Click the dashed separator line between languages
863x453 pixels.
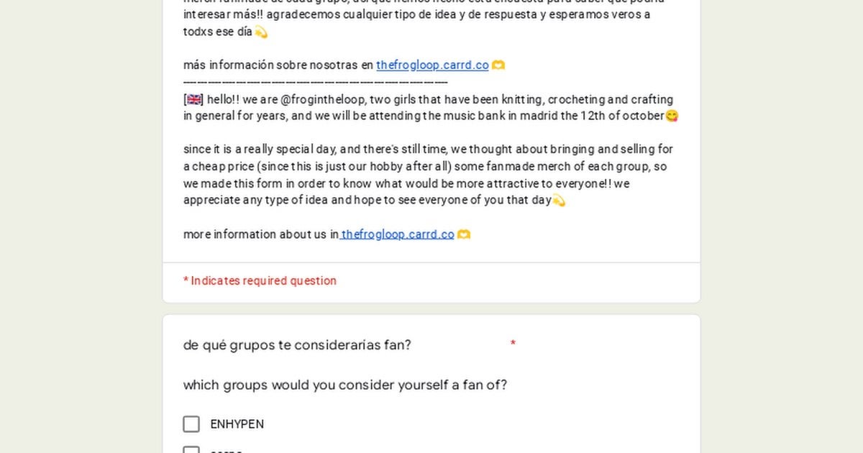pos(315,83)
